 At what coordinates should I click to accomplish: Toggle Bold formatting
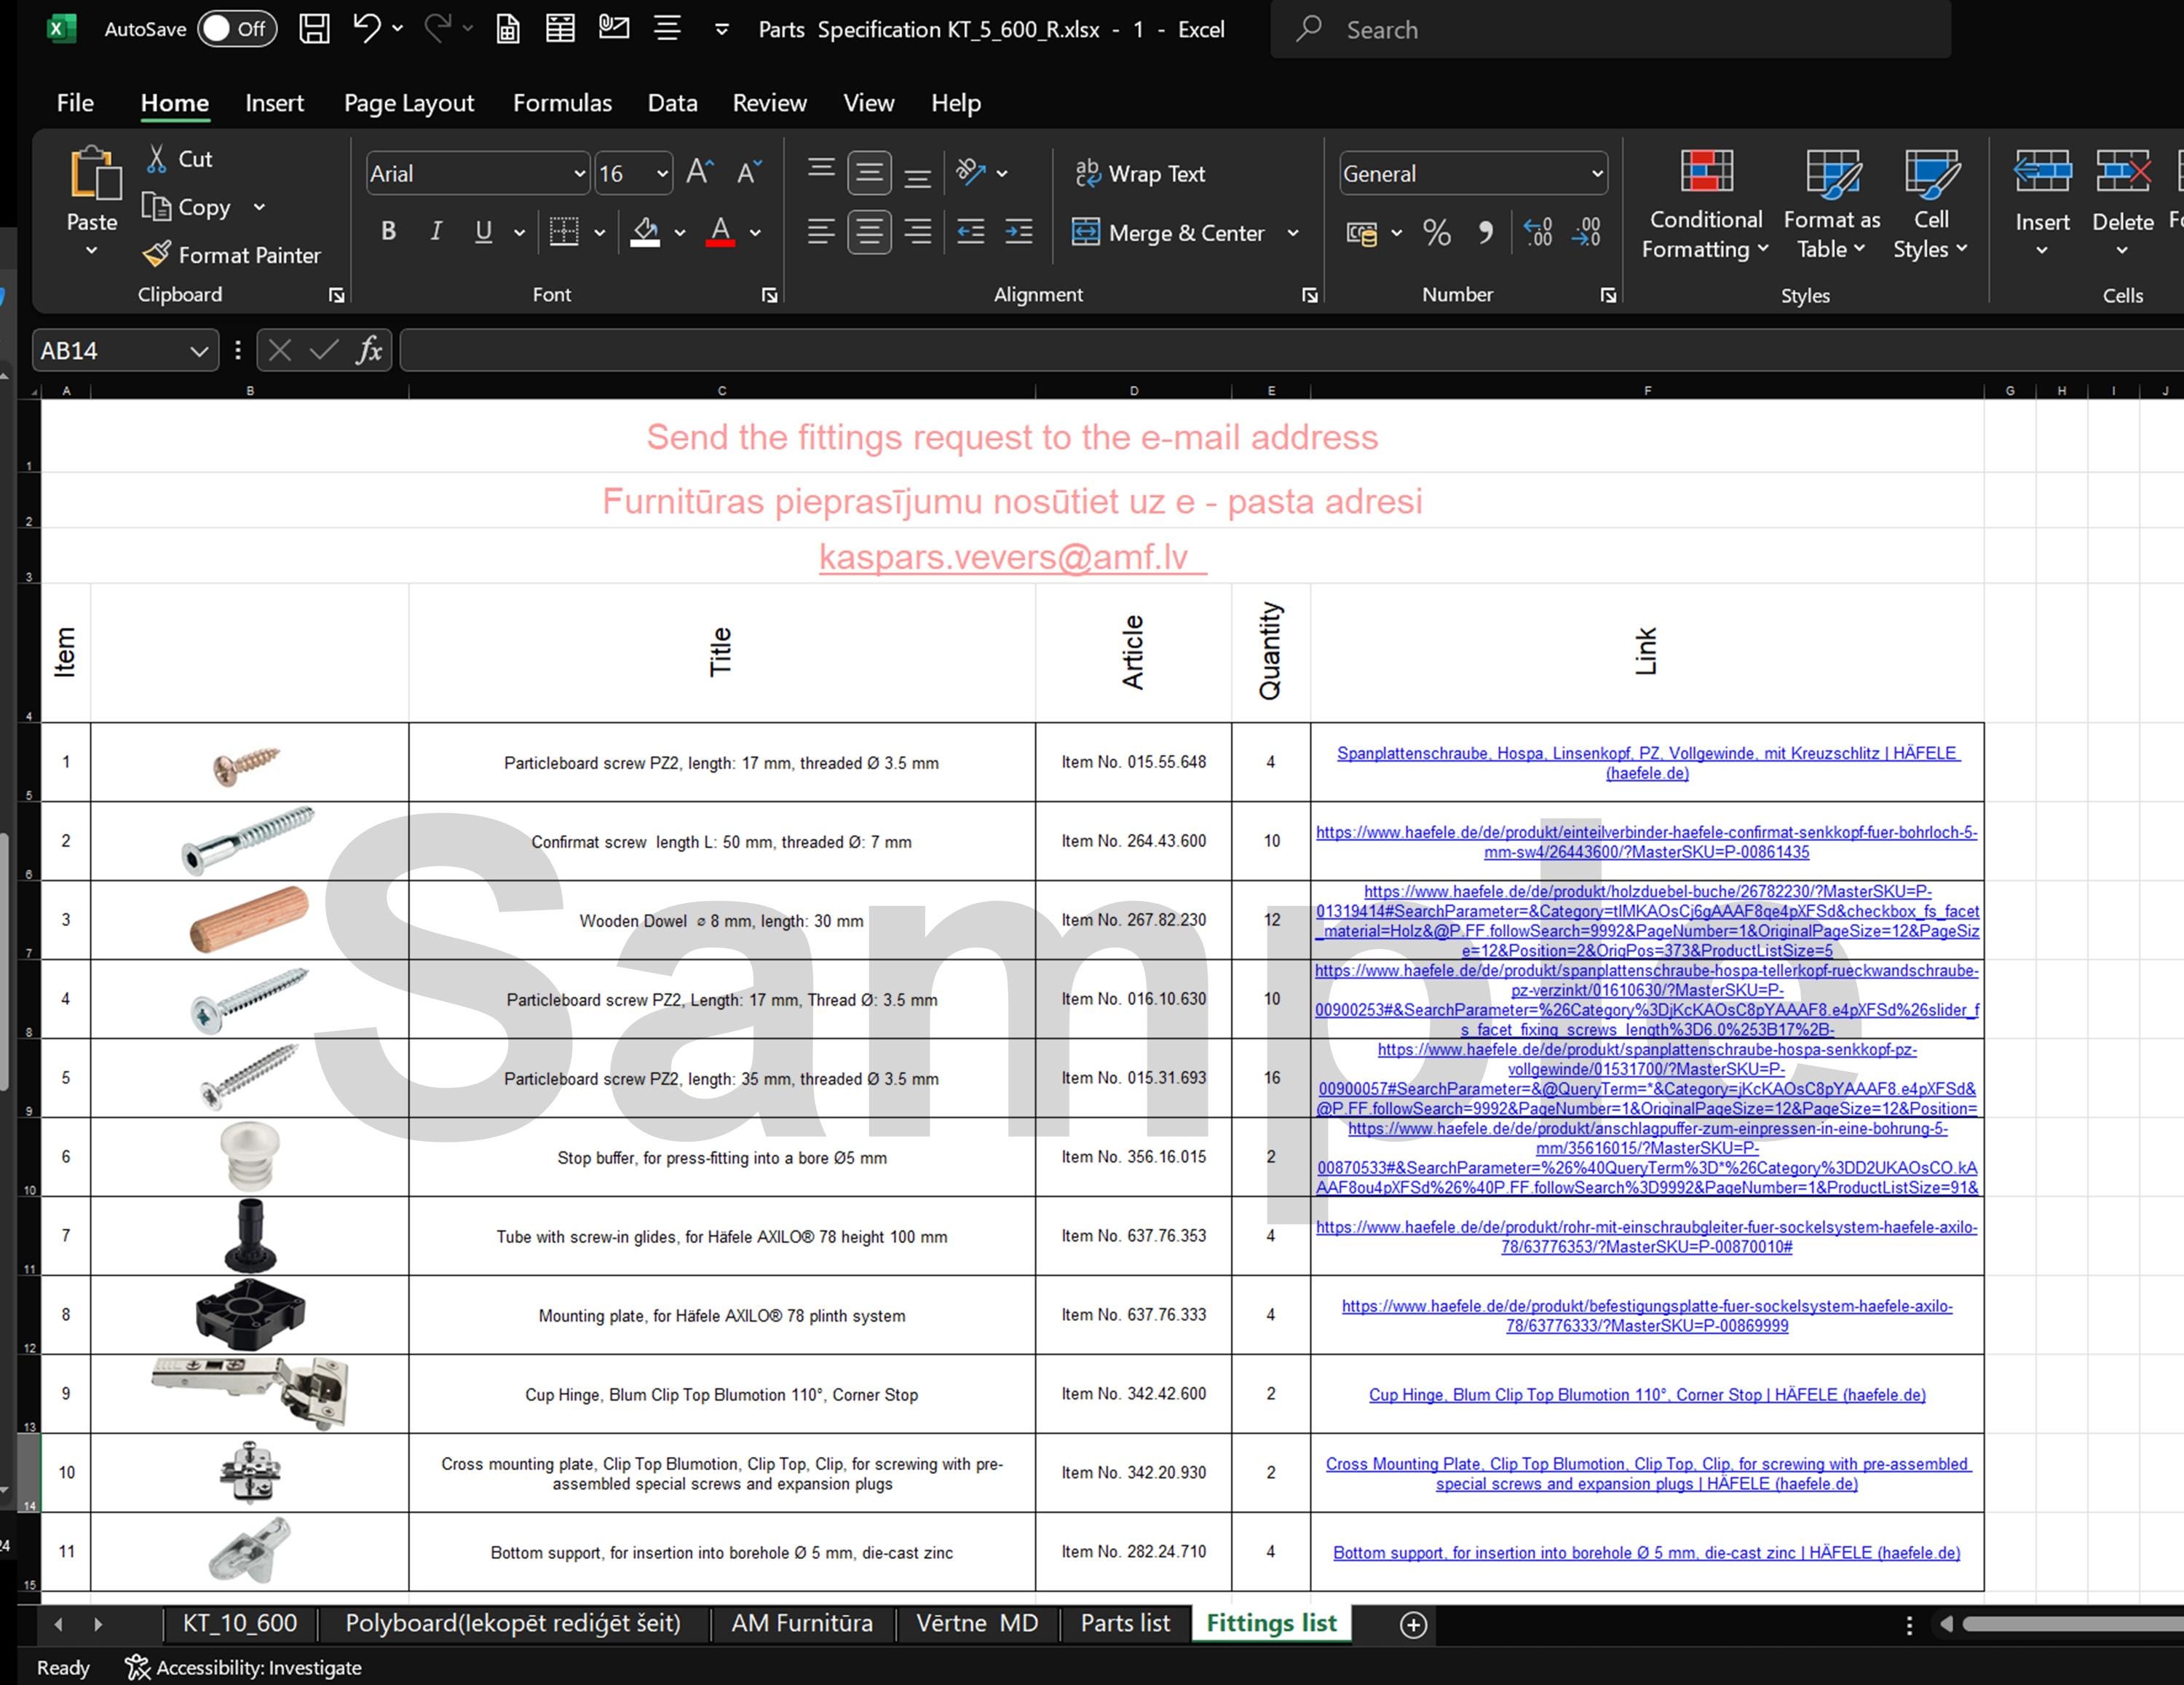click(388, 232)
